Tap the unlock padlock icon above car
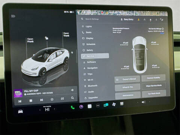This screenshot has height=135, width=180. tap(46, 38)
